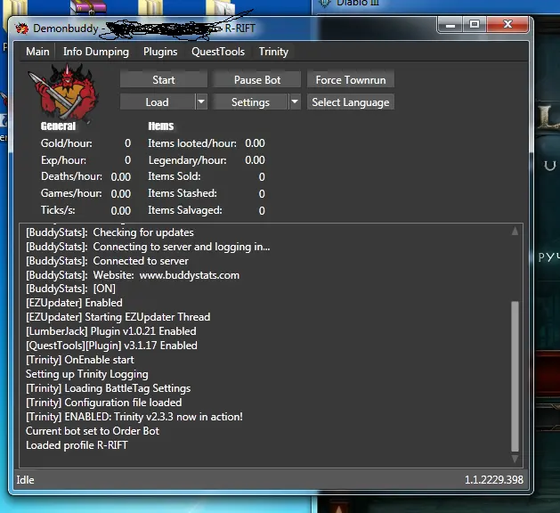The image size is (560, 513).
Task: Click the '[BuddyStats]: [ON]' log line
Action: tap(70, 289)
